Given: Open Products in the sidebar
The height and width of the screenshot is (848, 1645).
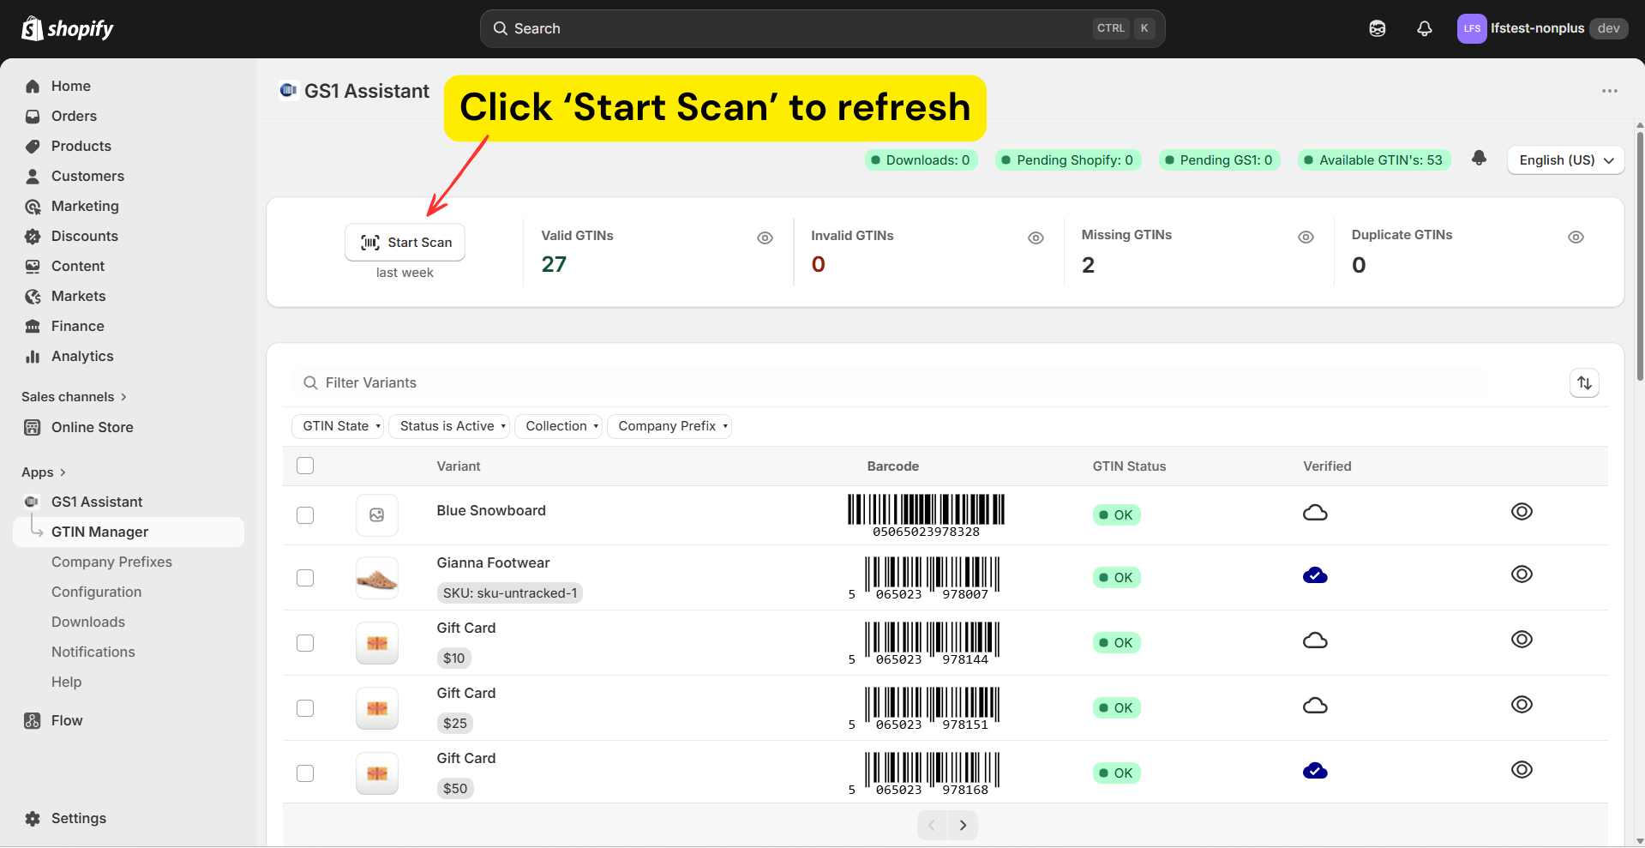Looking at the screenshot, I should tap(129, 146).
